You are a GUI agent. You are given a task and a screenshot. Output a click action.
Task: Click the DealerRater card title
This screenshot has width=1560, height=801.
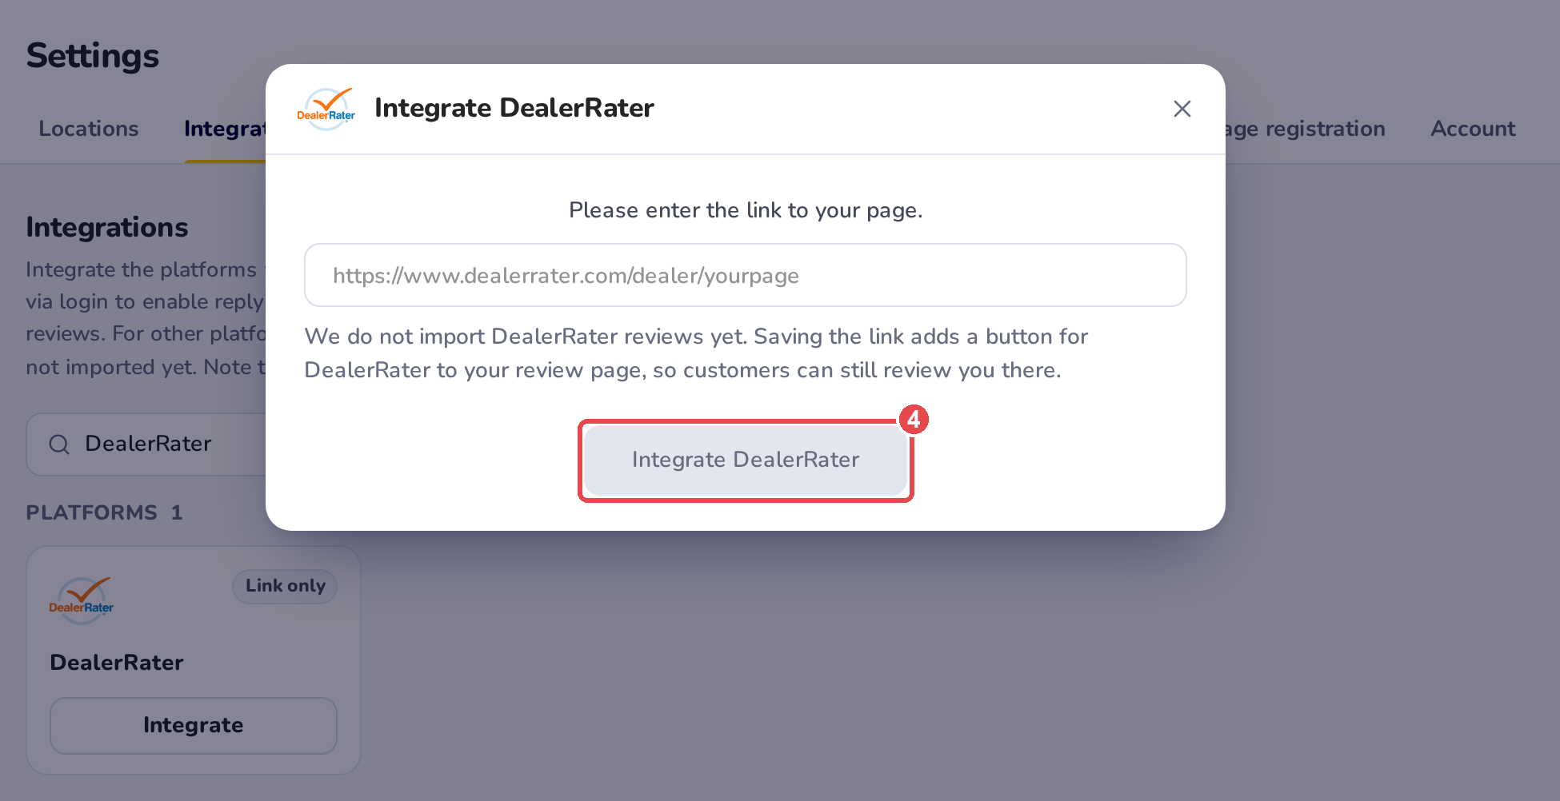(x=117, y=663)
